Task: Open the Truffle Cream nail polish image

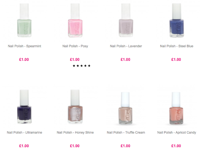Action: pyautogui.click(x=125, y=108)
